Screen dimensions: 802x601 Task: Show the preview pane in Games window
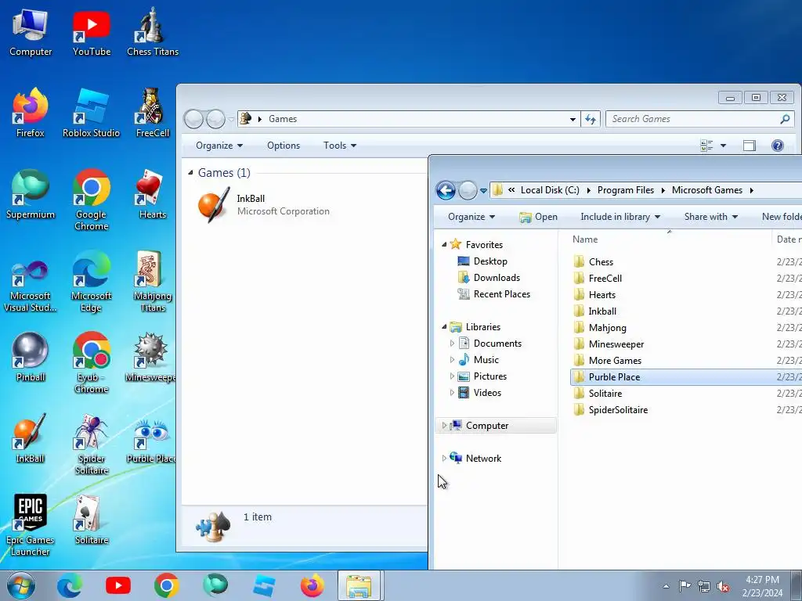click(750, 146)
